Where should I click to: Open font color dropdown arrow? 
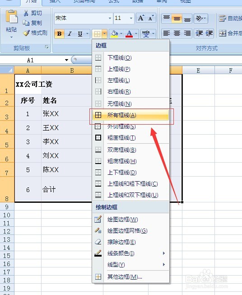click(136, 34)
